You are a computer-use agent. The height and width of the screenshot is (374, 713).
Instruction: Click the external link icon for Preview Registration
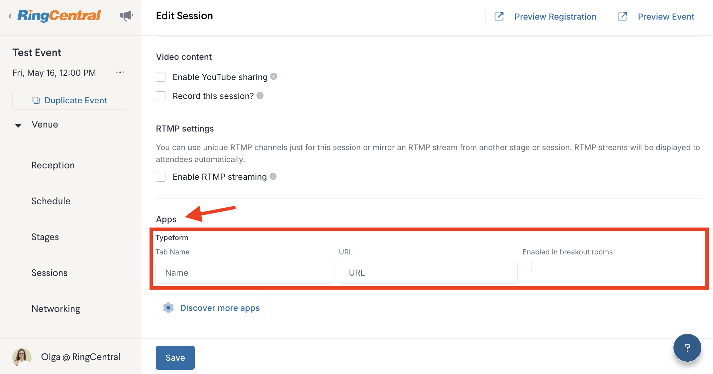coord(499,17)
